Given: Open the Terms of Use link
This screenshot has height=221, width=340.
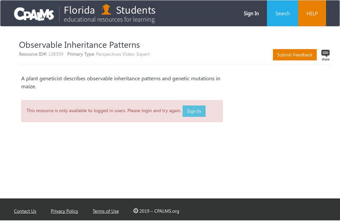Looking at the screenshot, I should 106,211.
